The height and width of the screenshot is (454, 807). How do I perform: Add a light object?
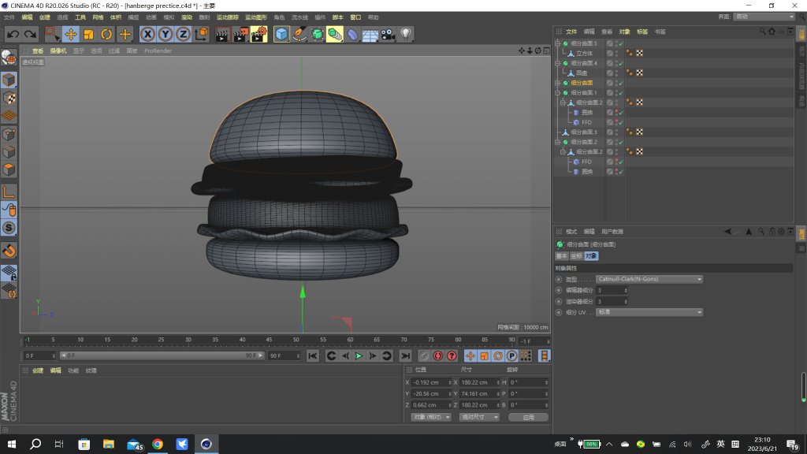[406, 35]
